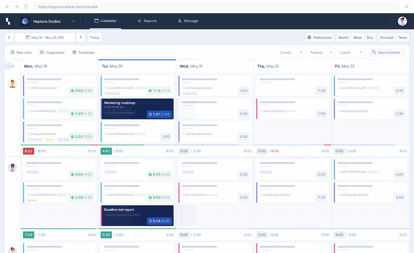Click the user avatar in the top-right

tap(402, 21)
